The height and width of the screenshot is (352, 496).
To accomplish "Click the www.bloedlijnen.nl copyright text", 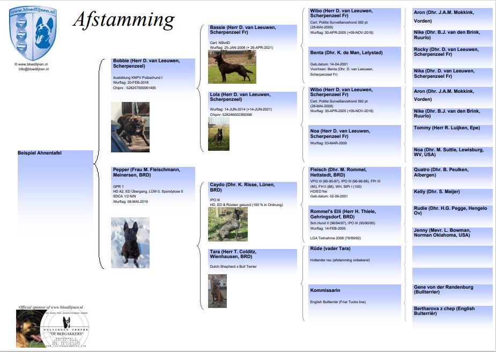I will pos(32,64).
